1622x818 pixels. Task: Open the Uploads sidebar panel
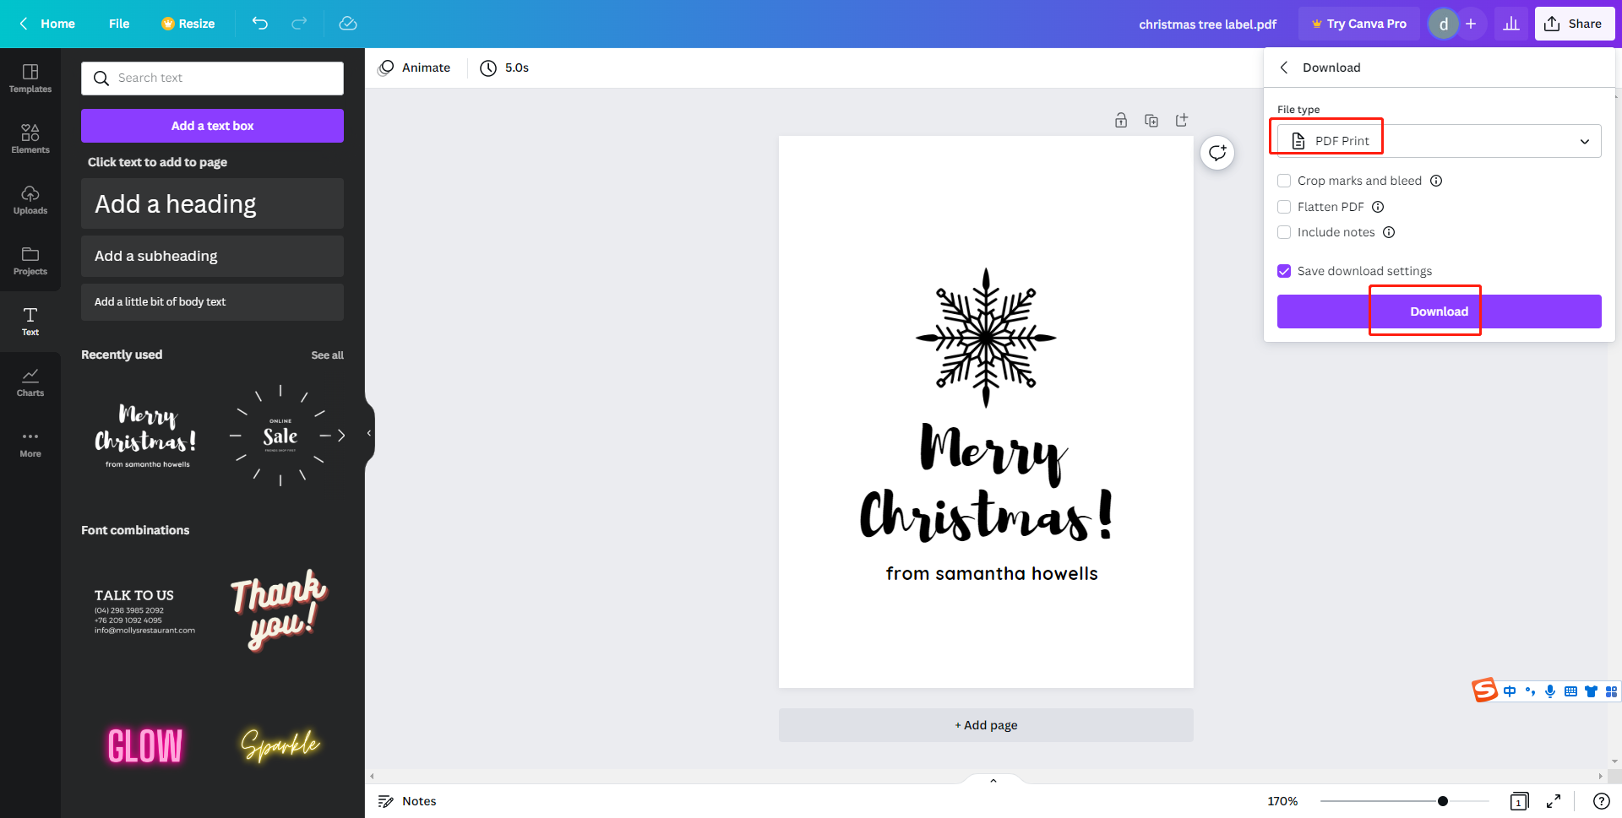point(30,200)
